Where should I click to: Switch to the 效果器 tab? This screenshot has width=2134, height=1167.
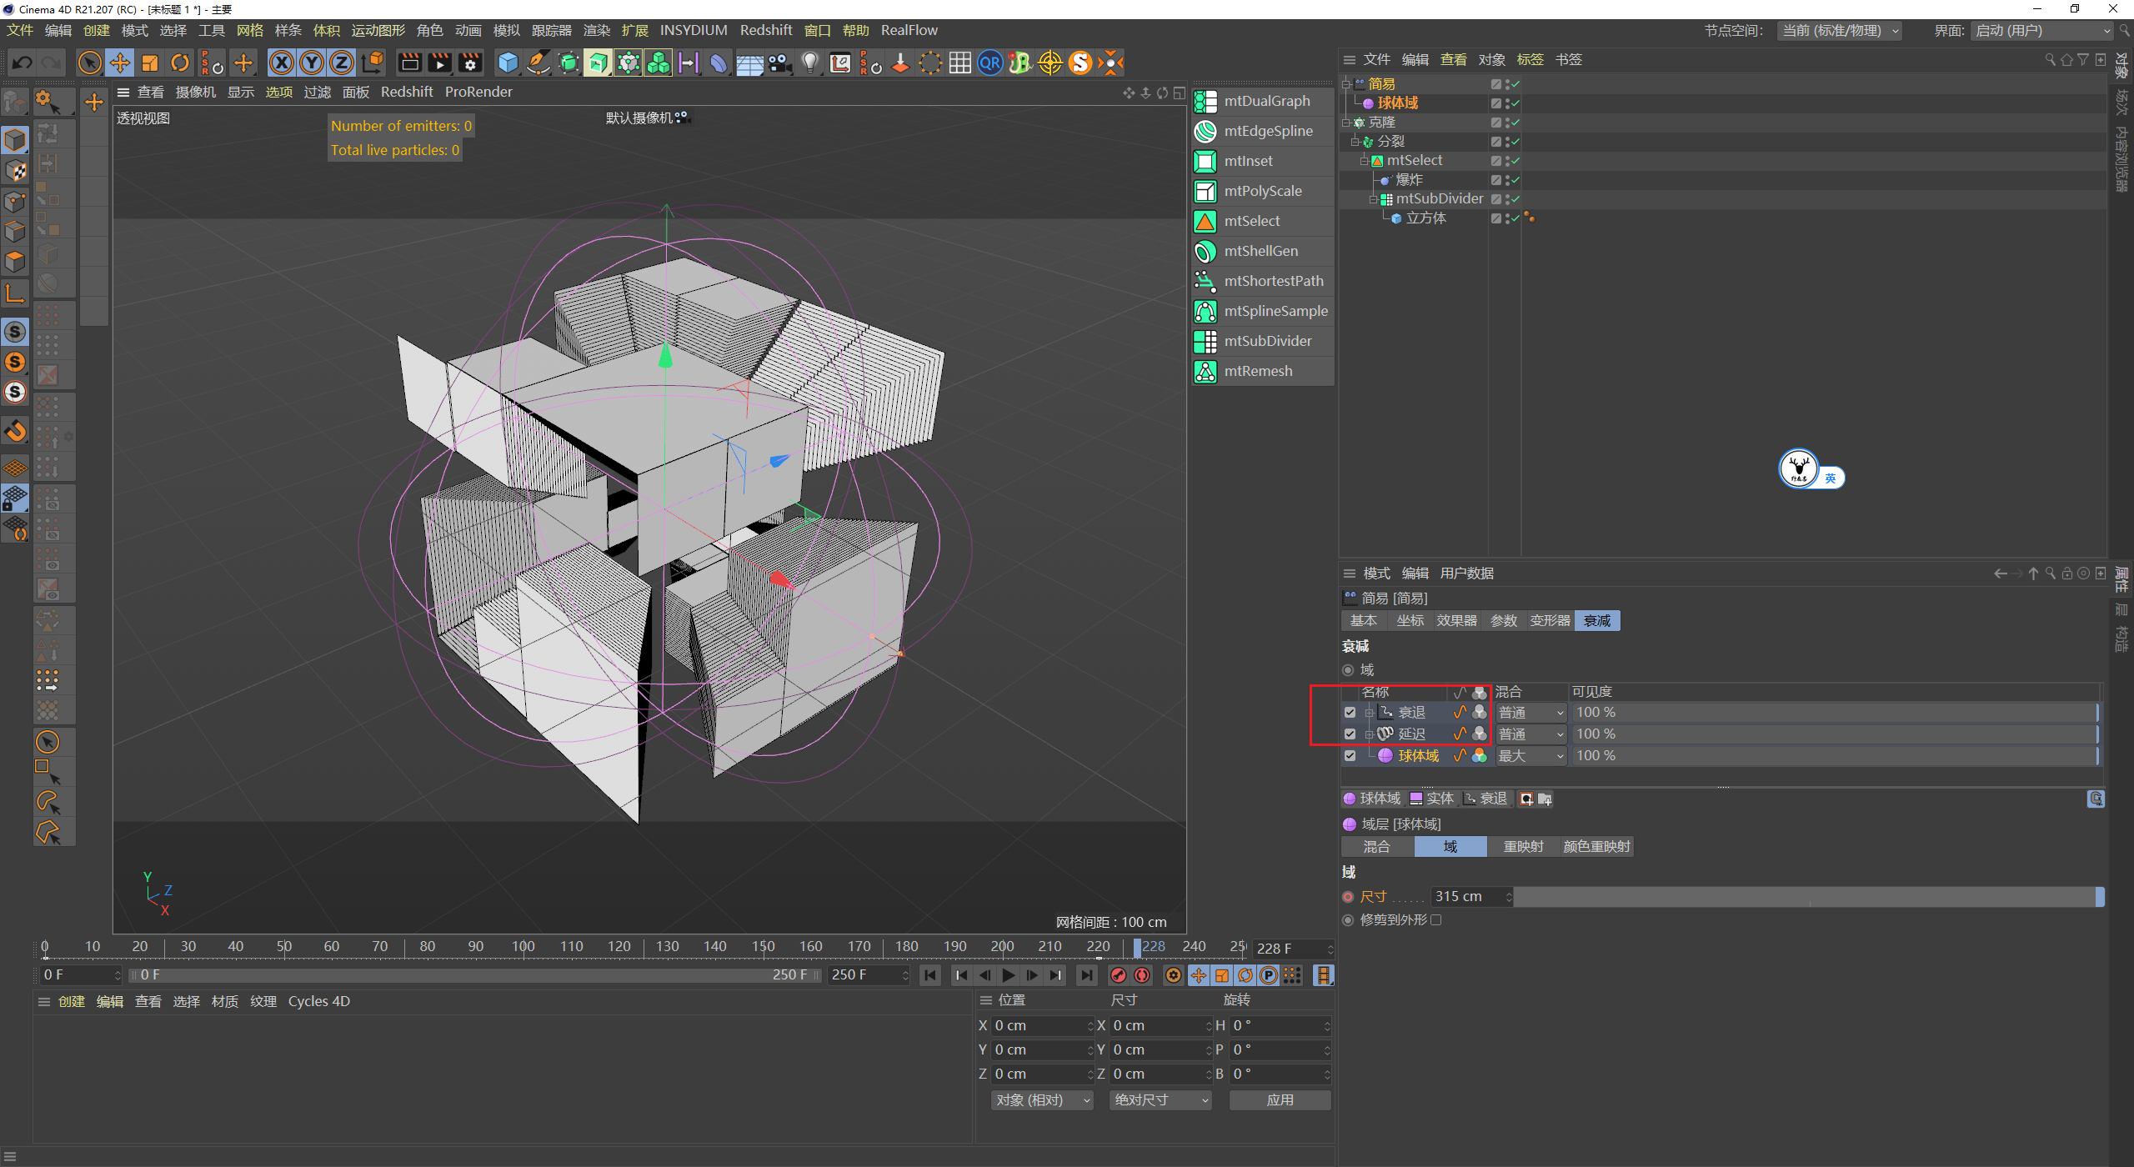point(1456,621)
